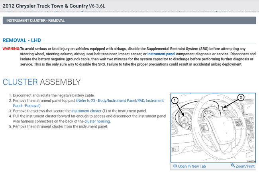The height and width of the screenshot is (174, 259).
Task: Click 'Open In New Tab' under diagram
Action: 192,166
